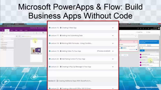The height and width of the screenshot is (90, 161).
Task: Click the green checkmark beside Lecture 19
Action: point(50,51)
